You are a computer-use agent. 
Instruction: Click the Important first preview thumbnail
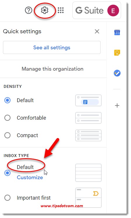[88, 198]
